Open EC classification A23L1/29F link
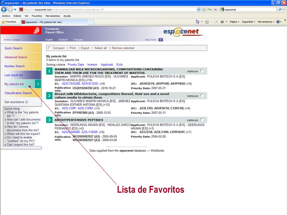The width and height of the screenshot is (287, 215). pyautogui.click(x=69, y=108)
